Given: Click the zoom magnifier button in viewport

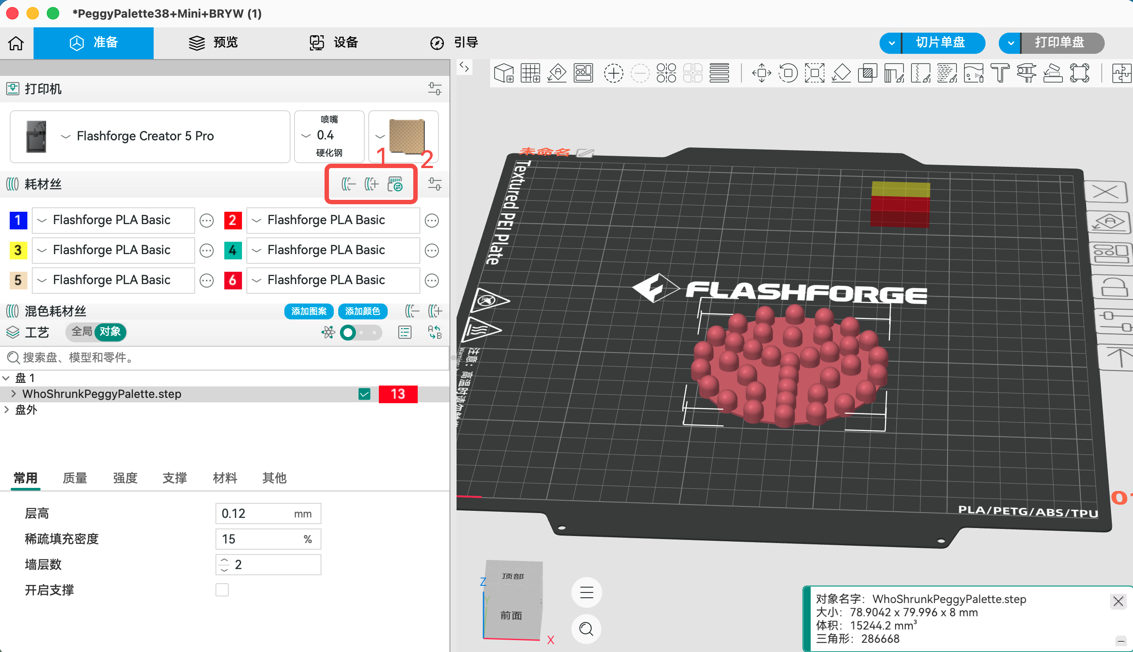Looking at the screenshot, I should [586, 629].
